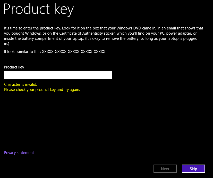Click 'Please check your product key and try again.'
The image size is (213, 178).
pyautogui.click(x=42, y=90)
